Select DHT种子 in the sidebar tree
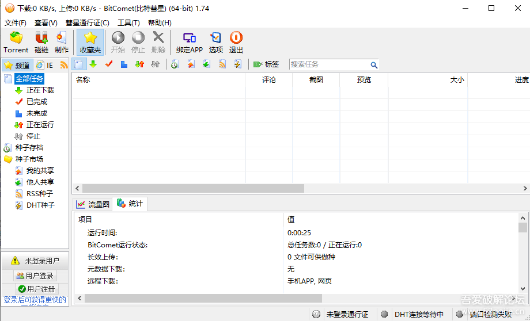The height and width of the screenshot is (321, 530). [x=40, y=205]
